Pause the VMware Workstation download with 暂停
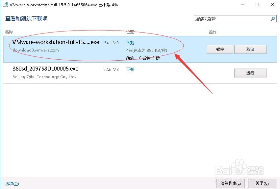The width and height of the screenshot is (280, 189). (x=219, y=49)
